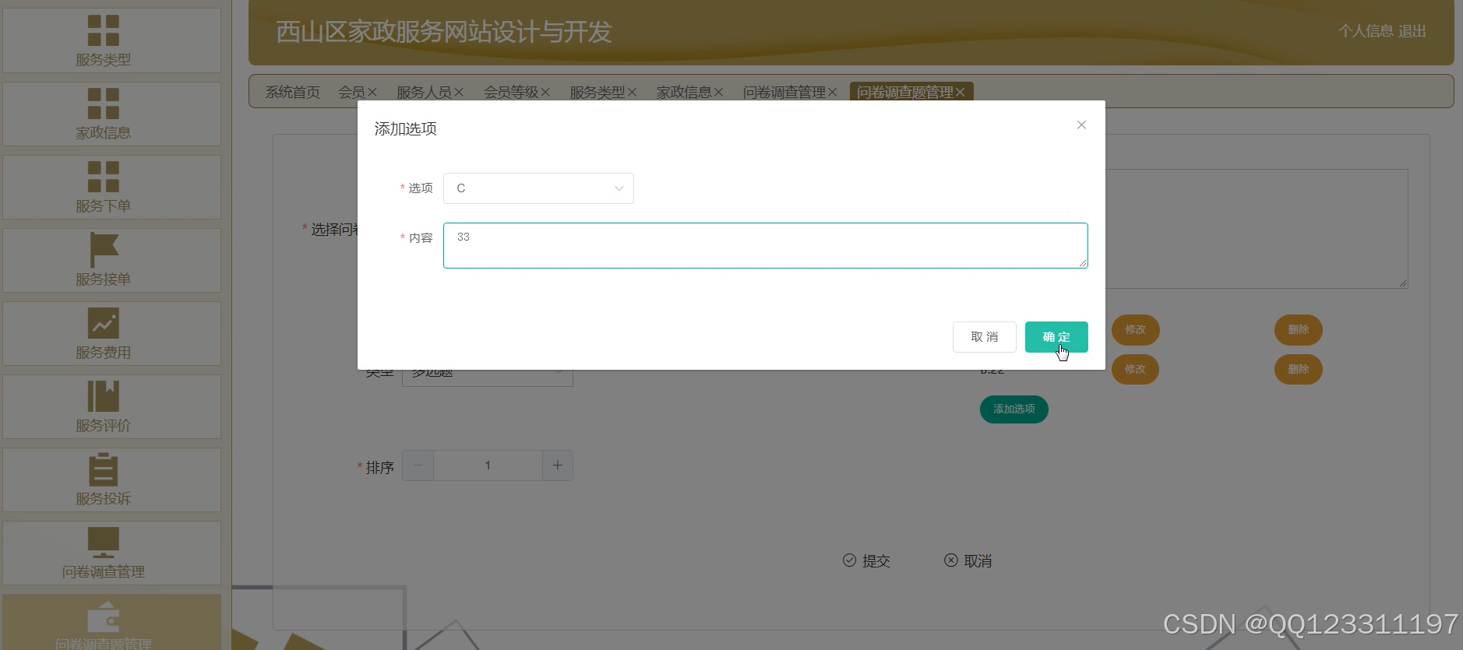
Task: Open the 服务费用 chart icon
Action: (x=103, y=323)
